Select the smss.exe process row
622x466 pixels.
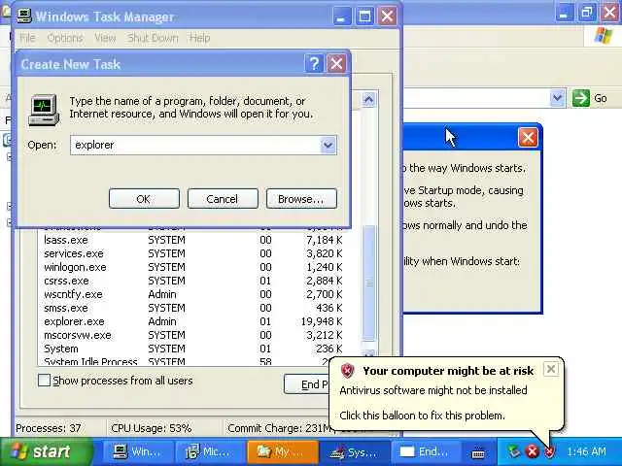[x=192, y=308]
